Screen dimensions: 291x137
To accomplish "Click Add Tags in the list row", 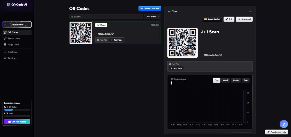I will [x=117, y=40].
